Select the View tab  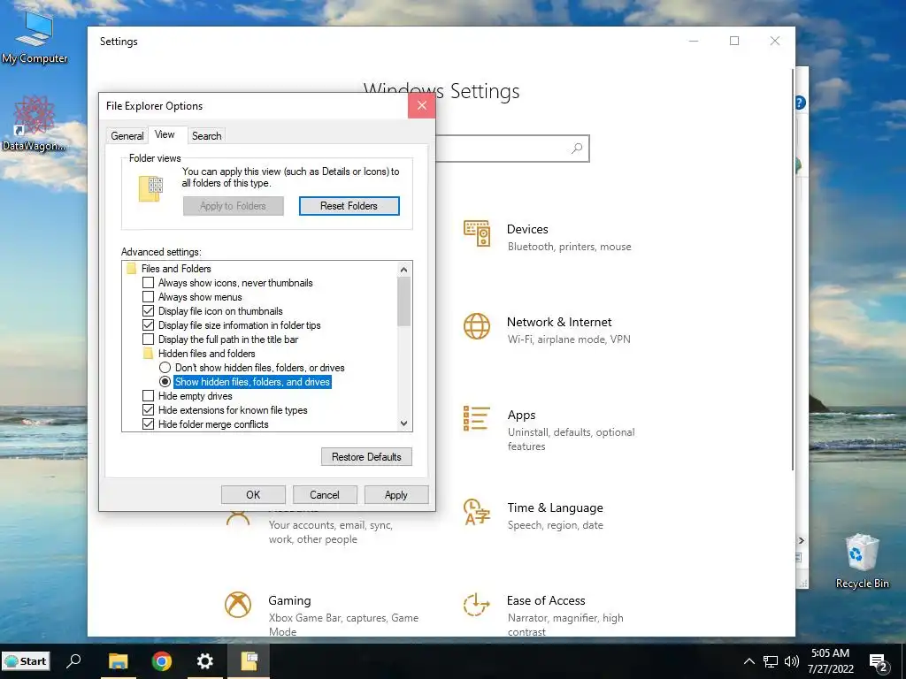[x=165, y=134]
